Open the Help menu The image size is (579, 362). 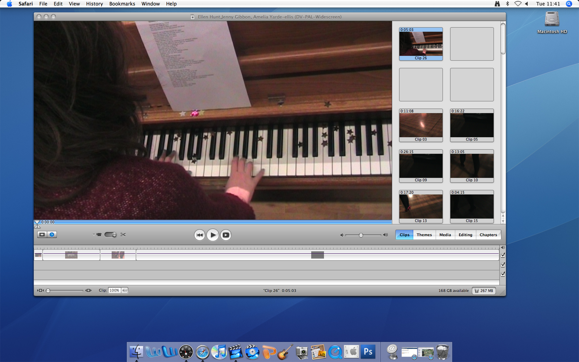click(x=171, y=4)
